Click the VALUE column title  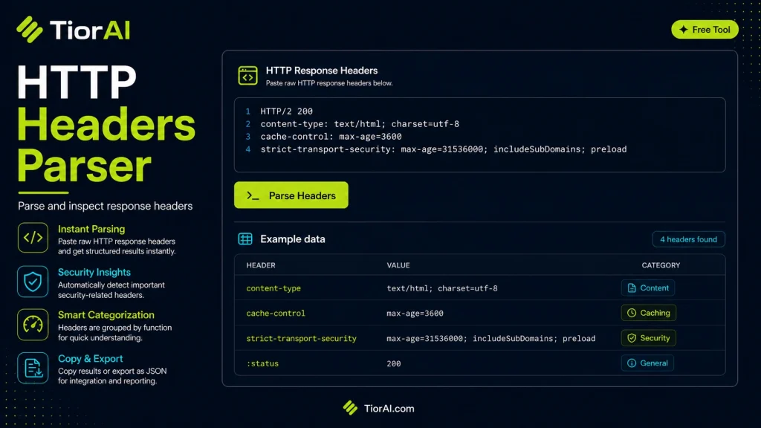coord(398,265)
